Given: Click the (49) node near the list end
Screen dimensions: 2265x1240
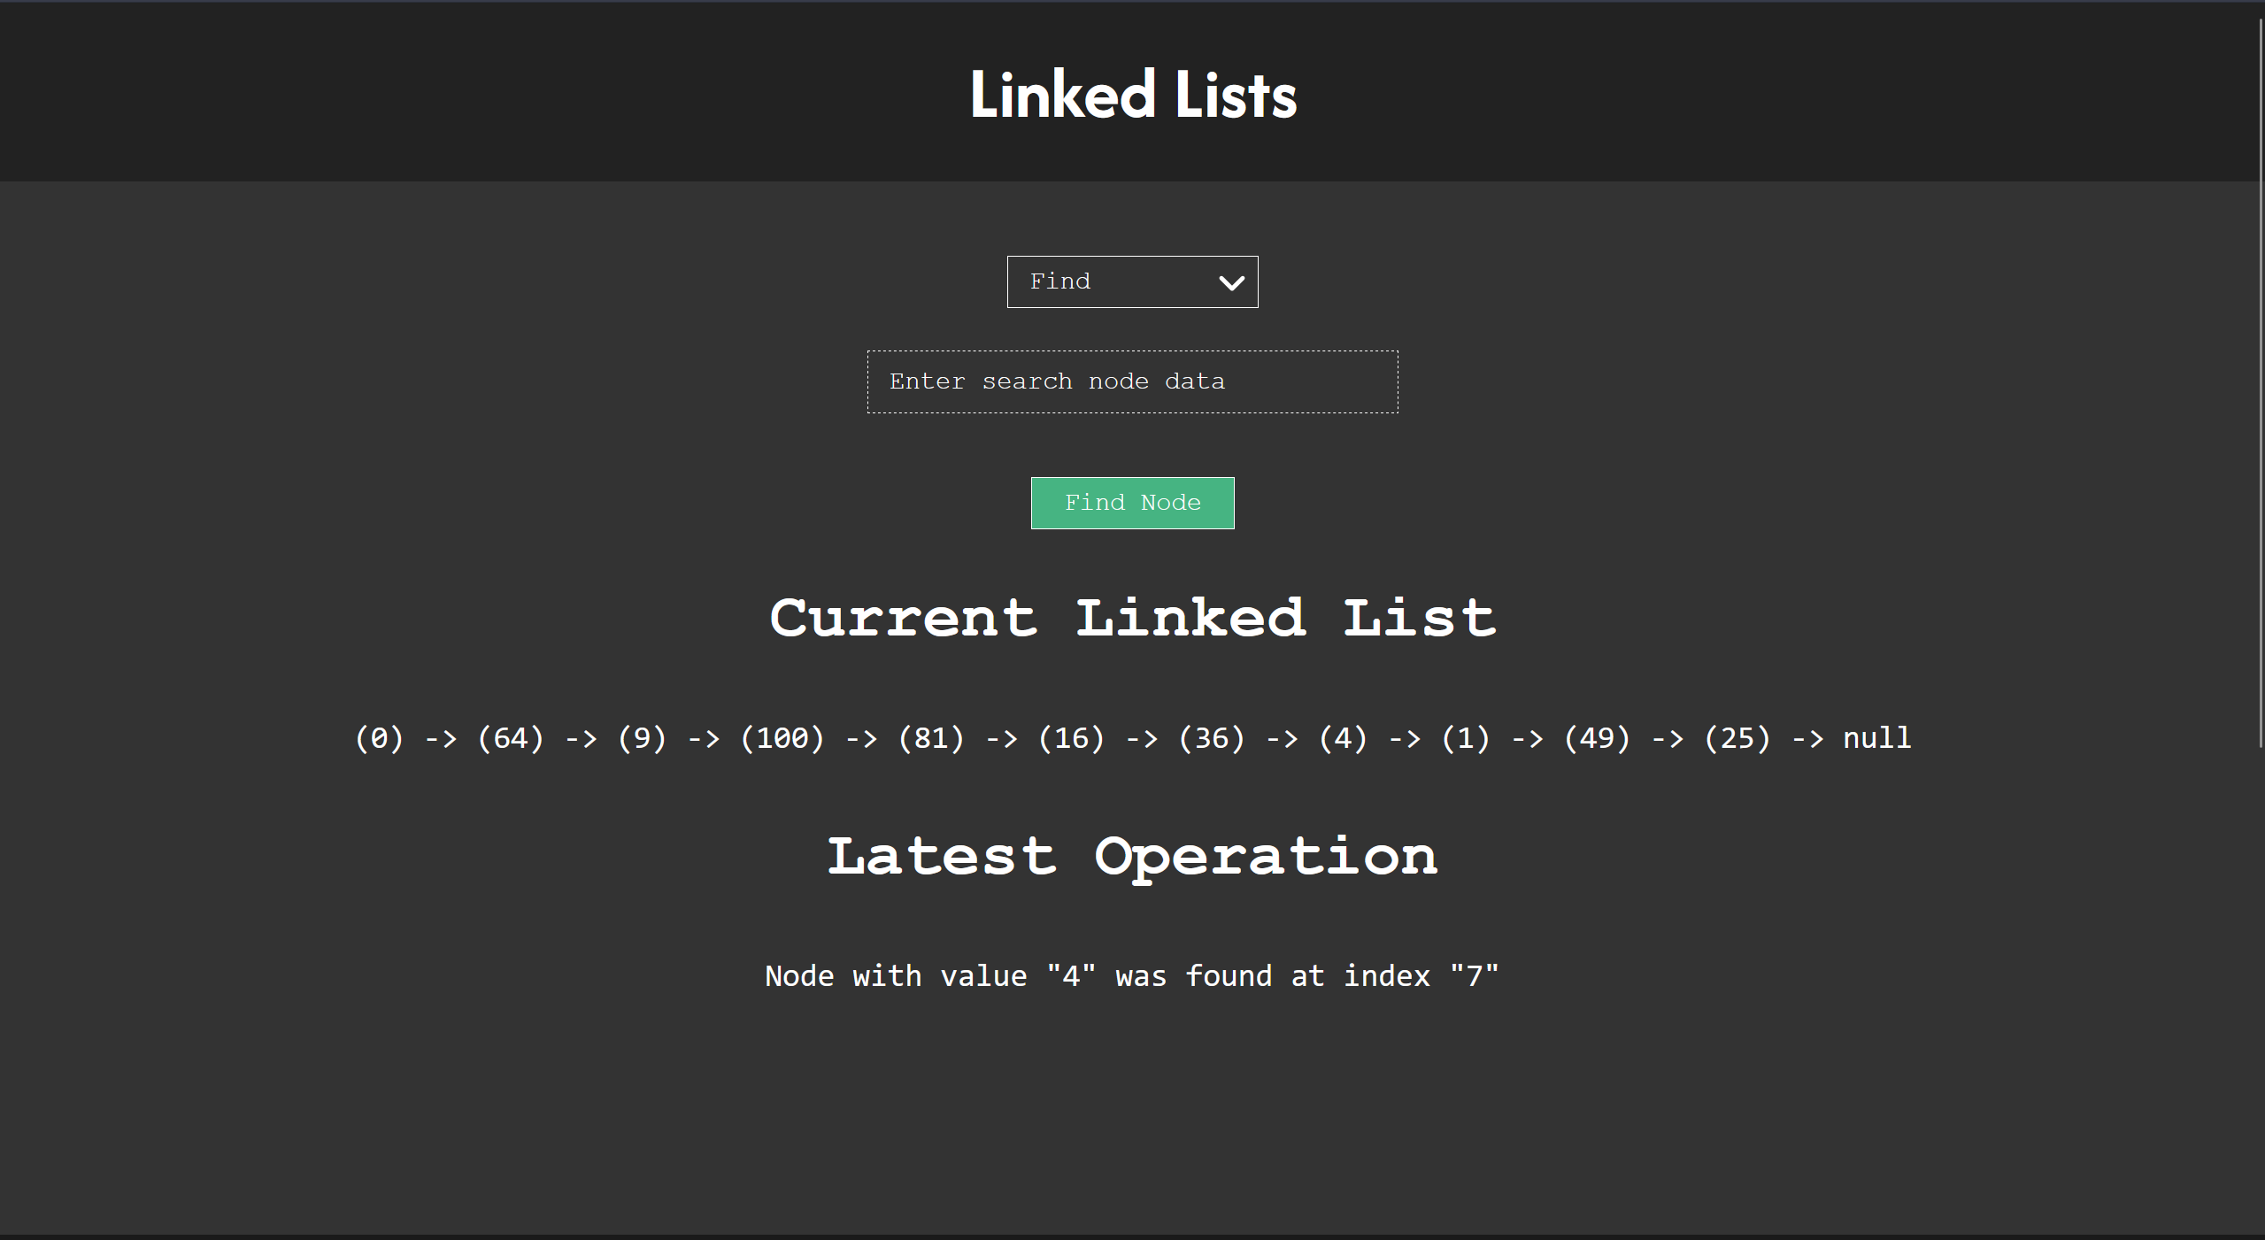Looking at the screenshot, I should pos(1596,738).
